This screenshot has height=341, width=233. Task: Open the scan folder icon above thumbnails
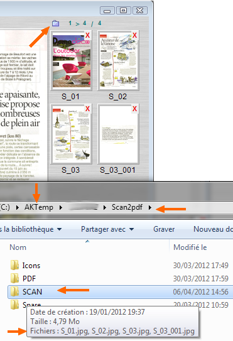[55, 23]
